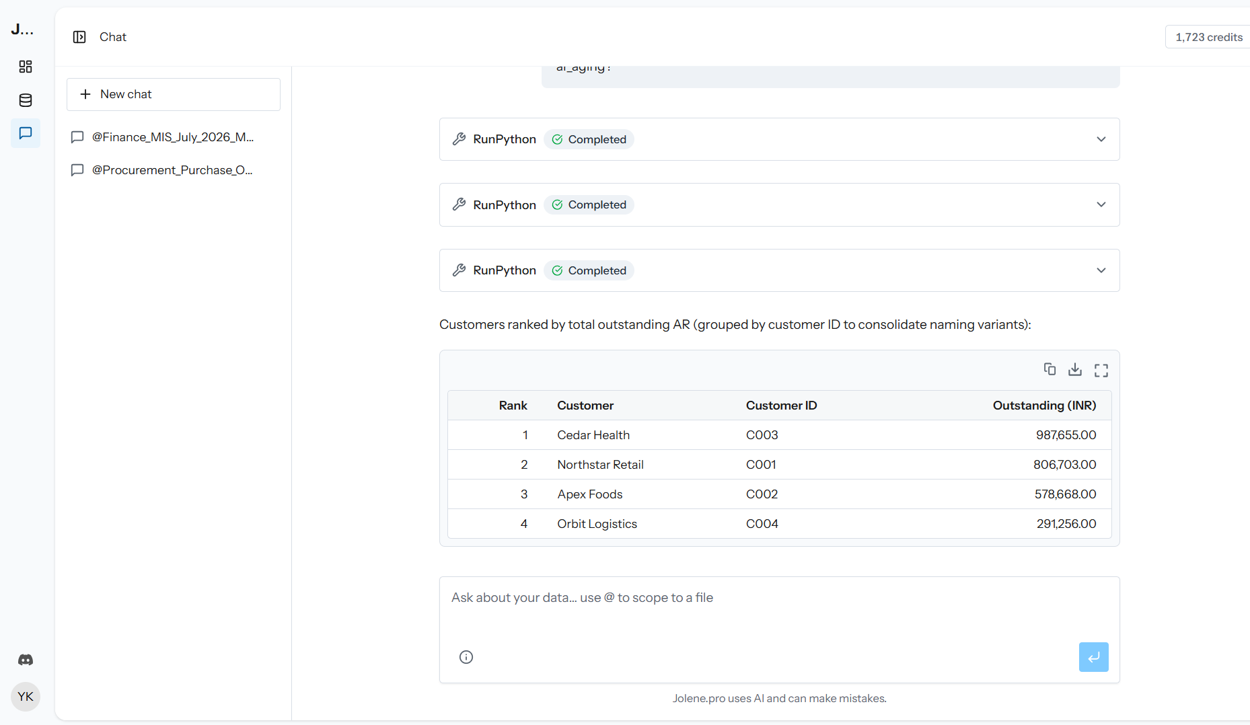
Task: Click the info icon below the input
Action: [466, 657]
